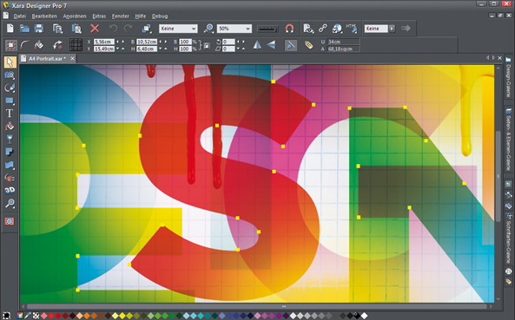The width and height of the screenshot is (515, 320).
Task: Select the Selector arrow tool
Action: (10, 62)
